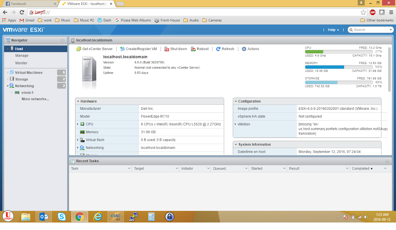Open the More networks... link
396x230 pixels.
(35, 99)
